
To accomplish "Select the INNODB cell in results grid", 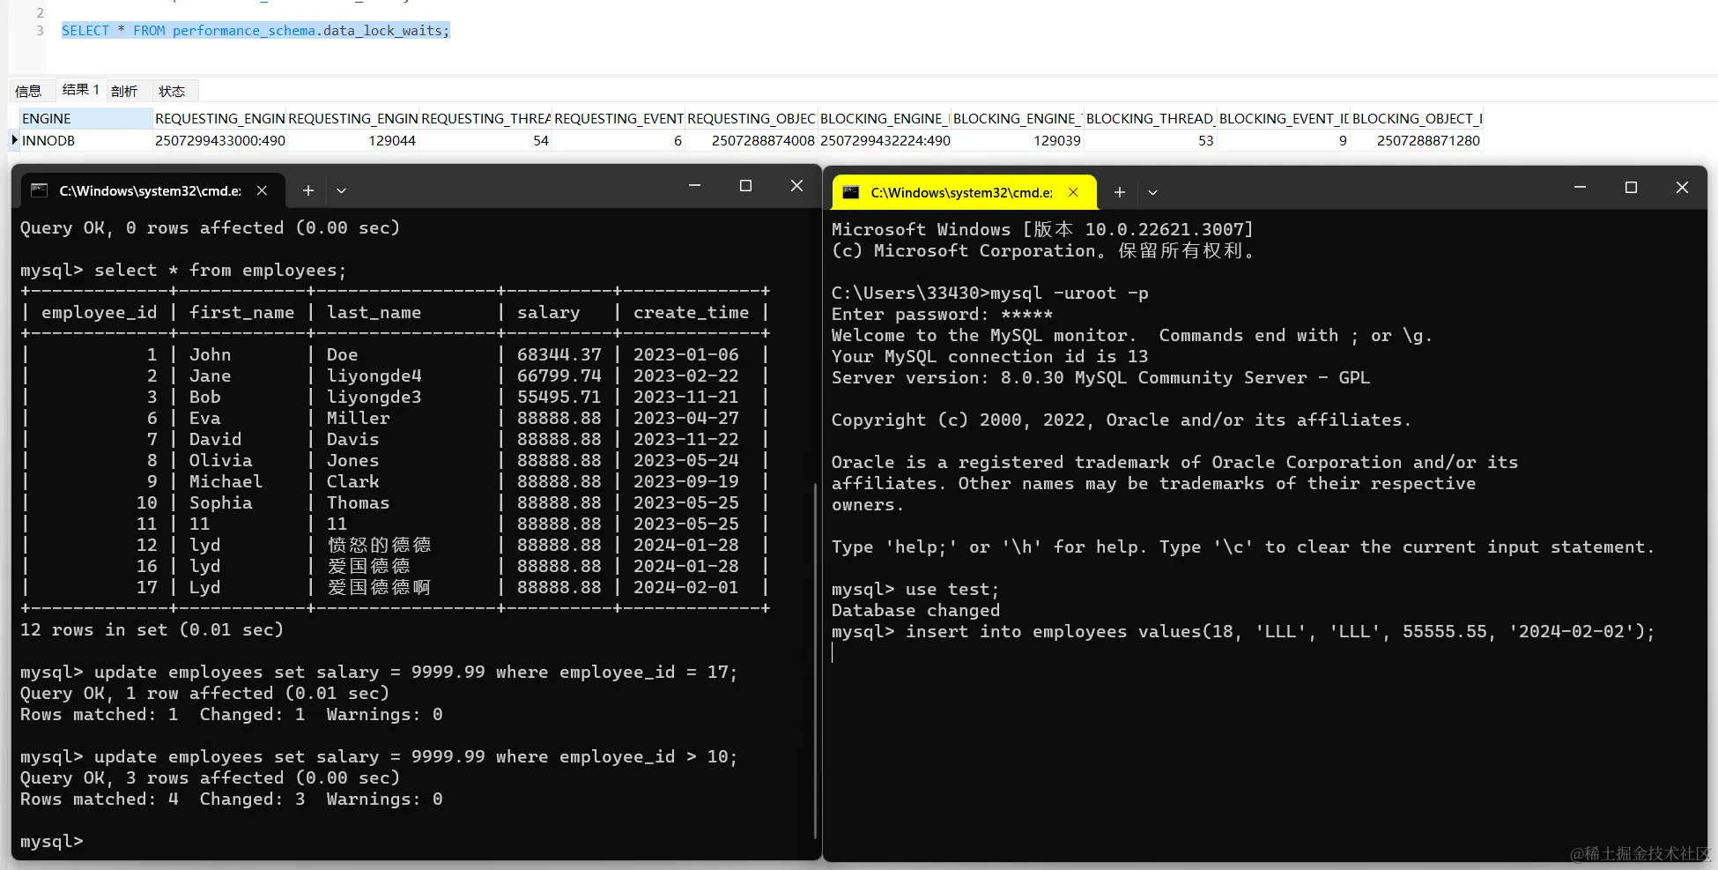I will click(86, 140).
